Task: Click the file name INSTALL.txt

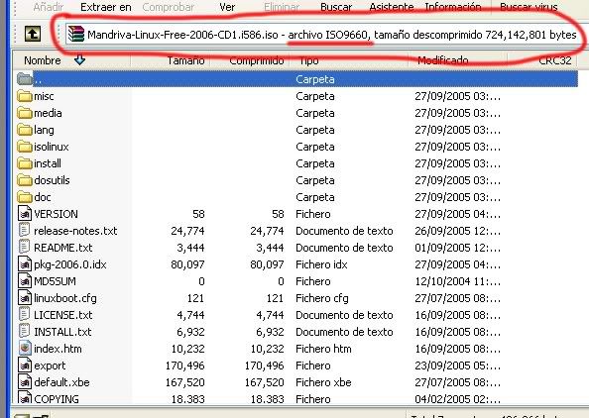Action: 62,332
